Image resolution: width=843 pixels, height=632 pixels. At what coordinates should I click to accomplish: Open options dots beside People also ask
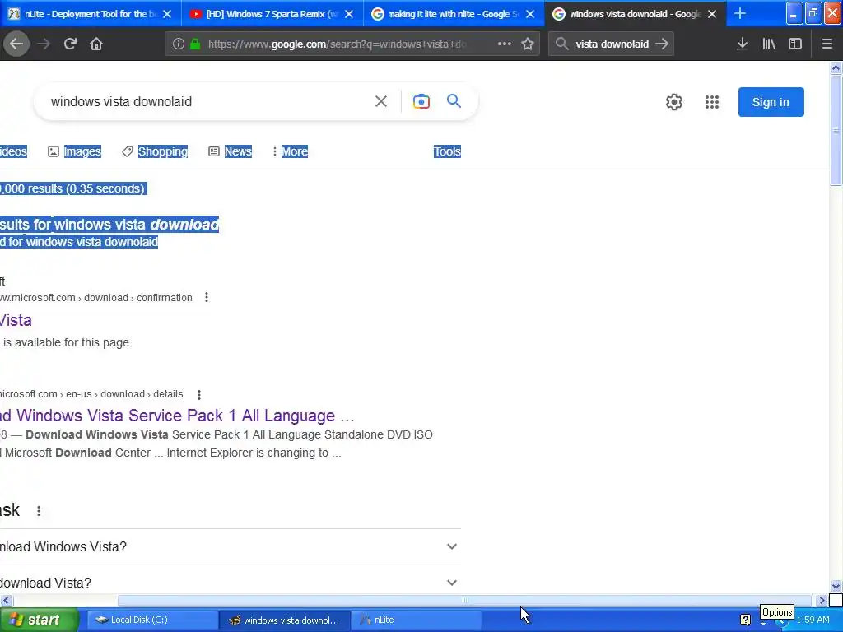point(39,510)
